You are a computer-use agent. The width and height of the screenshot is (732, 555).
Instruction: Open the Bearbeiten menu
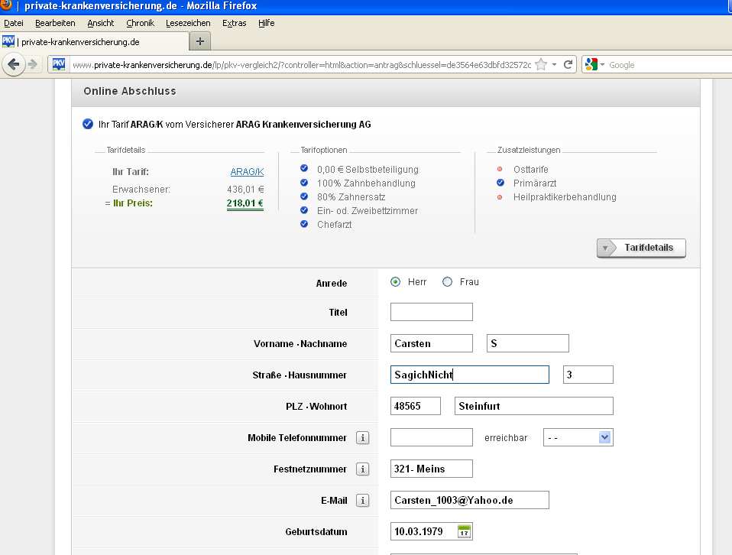(x=55, y=23)
